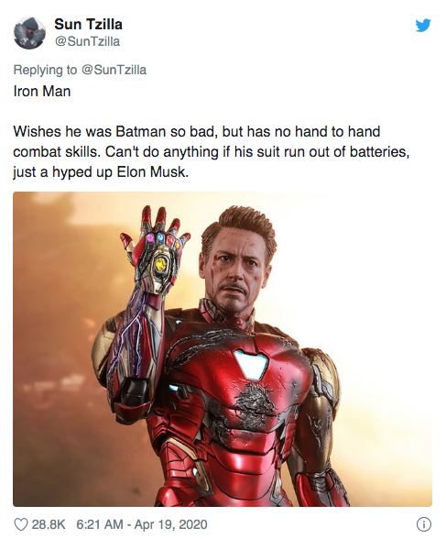Image resolution: width=446 pixels, height=539 pixels.
Task: Click the Infinity Gauntlet in the photo
Action: (x=155, y=256)
